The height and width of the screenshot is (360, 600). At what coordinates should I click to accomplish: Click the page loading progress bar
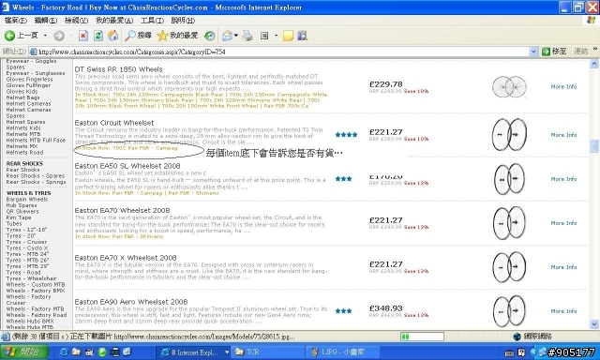pyautogui.click(x=422, y=337)
